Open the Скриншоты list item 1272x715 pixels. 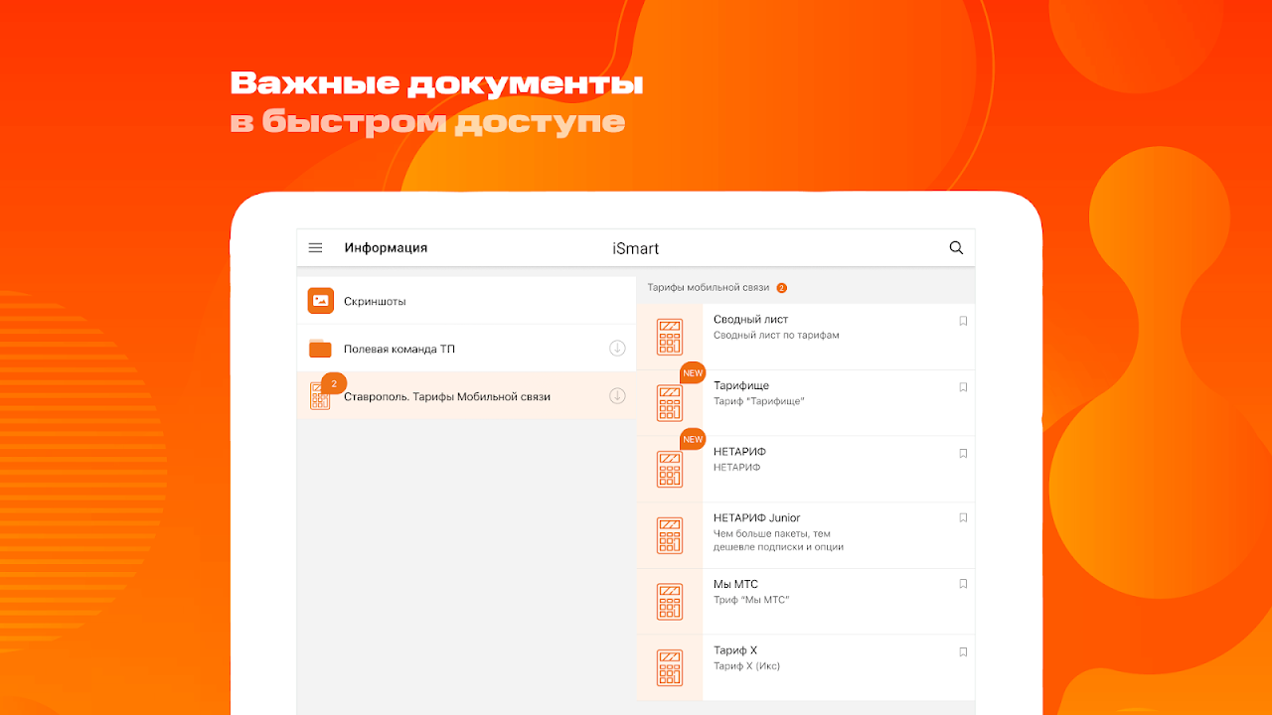coord(466,301)
